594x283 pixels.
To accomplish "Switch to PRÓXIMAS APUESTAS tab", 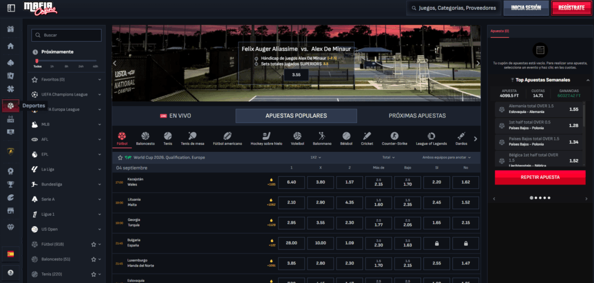I will click(x=417, y=116).
